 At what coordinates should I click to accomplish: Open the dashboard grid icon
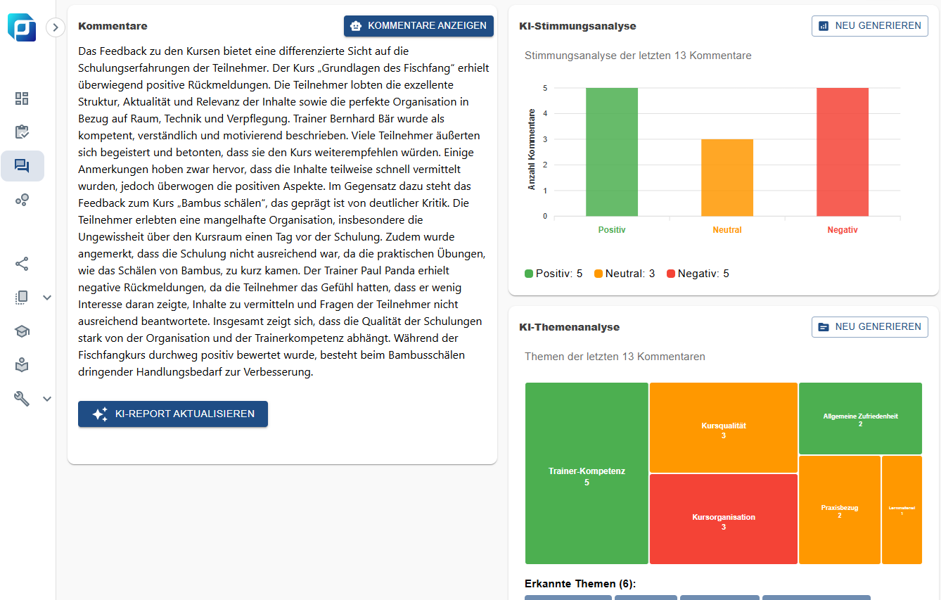pos(22,98)
